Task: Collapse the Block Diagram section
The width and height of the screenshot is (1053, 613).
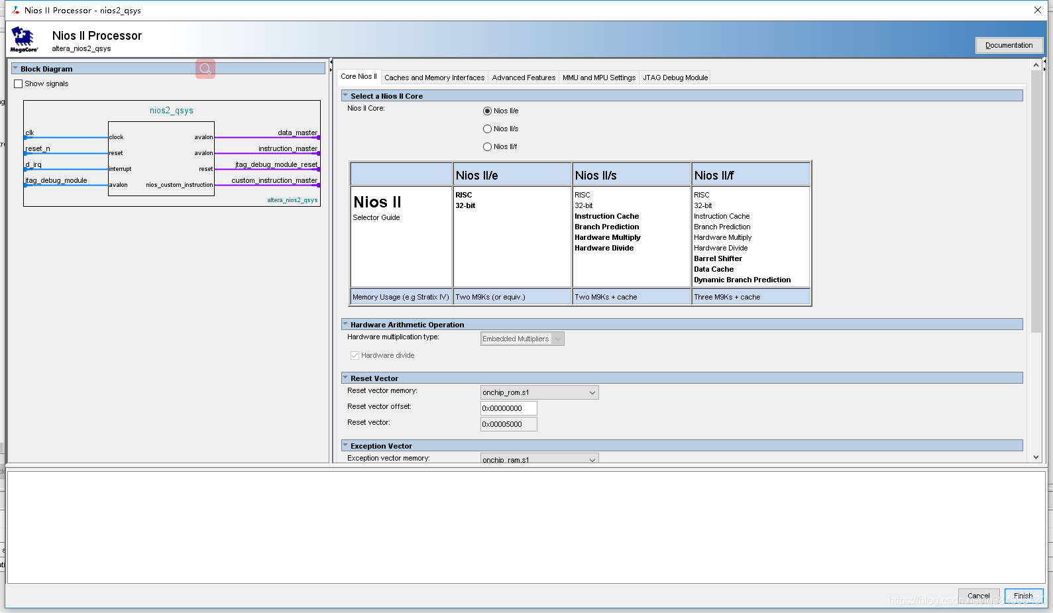Action: [x=15, y=68]
